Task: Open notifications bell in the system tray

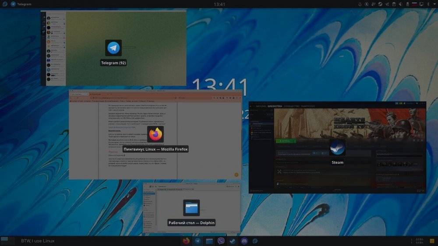Action: click(360, 4)
